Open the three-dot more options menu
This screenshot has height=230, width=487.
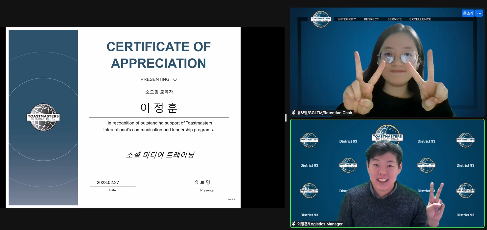pos(479,13)
